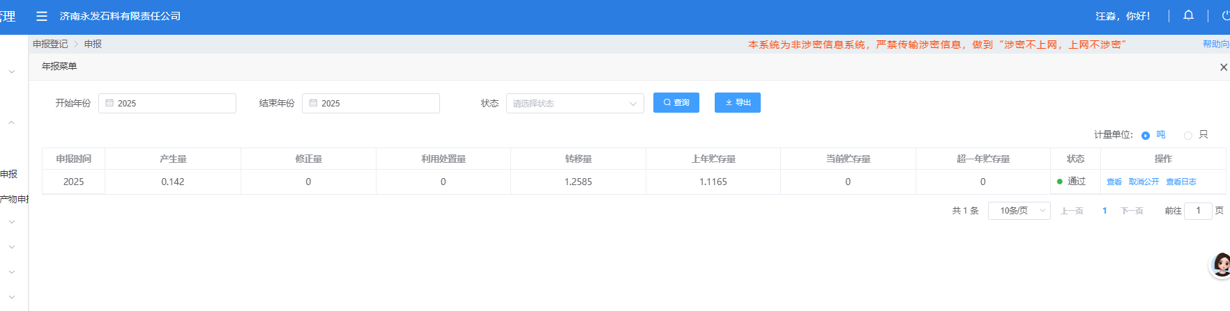Viewport: 1230px width, 311px height.
Task: Click the 导出 export button
Action: 738,102
